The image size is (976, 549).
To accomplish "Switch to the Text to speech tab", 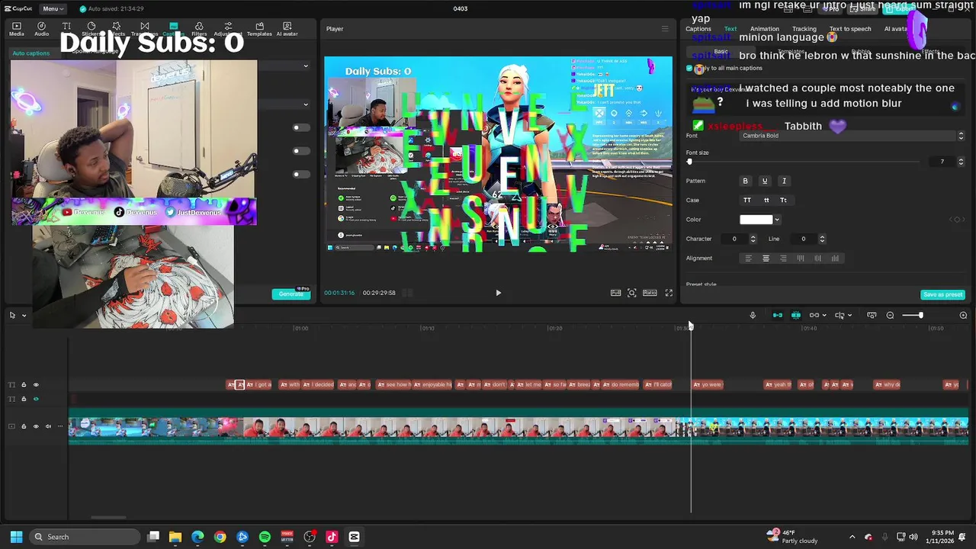I will (x=850, y=29).
